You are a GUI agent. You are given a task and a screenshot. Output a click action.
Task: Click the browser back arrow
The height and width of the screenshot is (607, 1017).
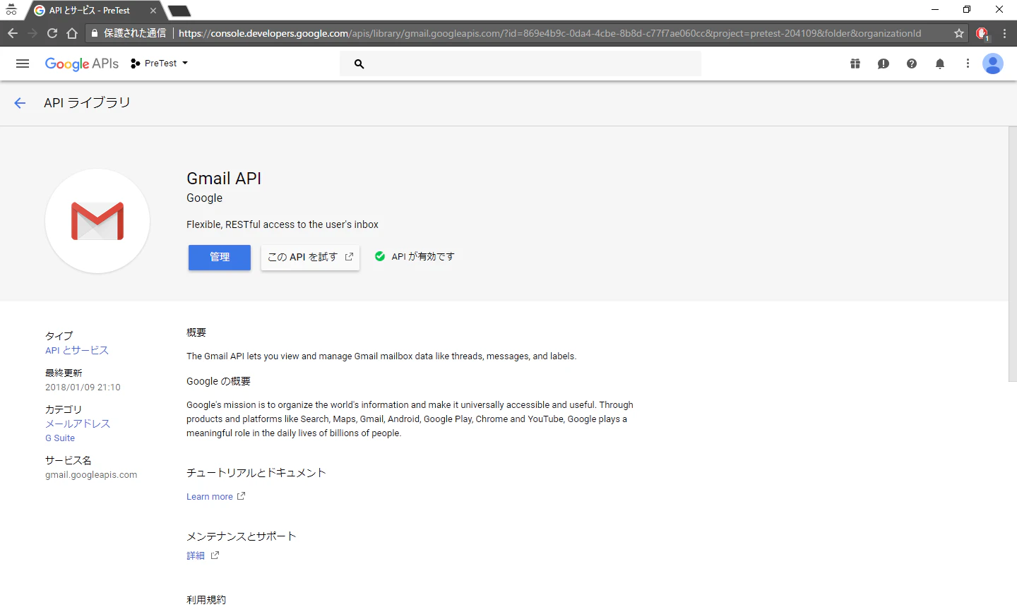13,33
